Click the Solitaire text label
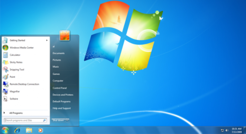Image resolution: width=246 pixels, height=134 pixels. 14,99
